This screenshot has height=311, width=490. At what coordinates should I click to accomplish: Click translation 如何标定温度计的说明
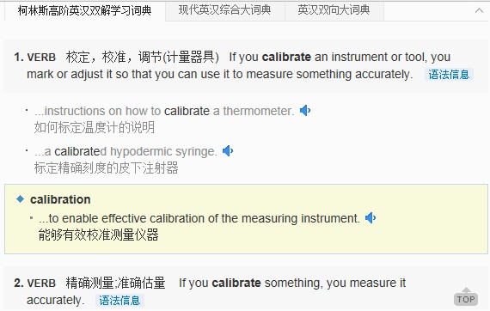click(95, 127)
